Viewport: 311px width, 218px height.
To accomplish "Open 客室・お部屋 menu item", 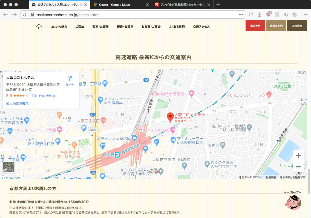I will 100,27.
